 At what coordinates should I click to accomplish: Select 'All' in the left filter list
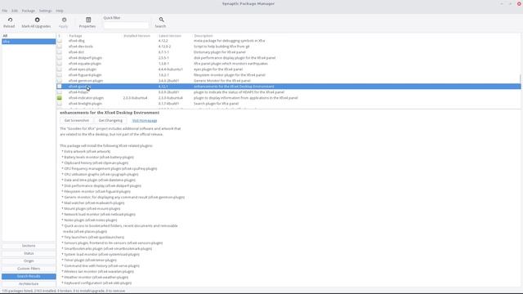point(29,36)
